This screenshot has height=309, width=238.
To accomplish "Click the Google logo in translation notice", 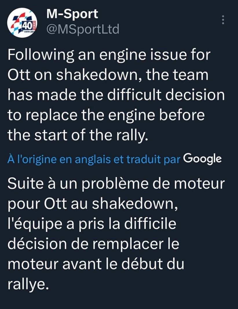I will [x=203, y=158].
